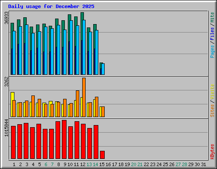Click the orange sites bar for day 4
The image size is (217, 169).
tap(33, 106)
